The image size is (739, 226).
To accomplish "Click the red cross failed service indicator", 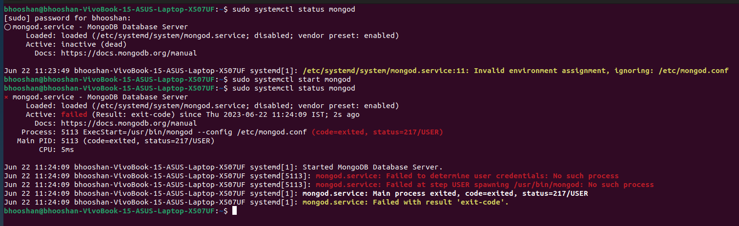I will 6,97.
